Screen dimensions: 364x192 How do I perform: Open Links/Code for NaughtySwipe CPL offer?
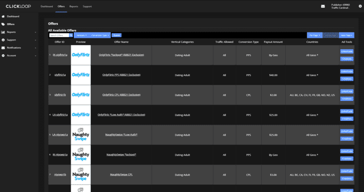click(x=347, y=171)
